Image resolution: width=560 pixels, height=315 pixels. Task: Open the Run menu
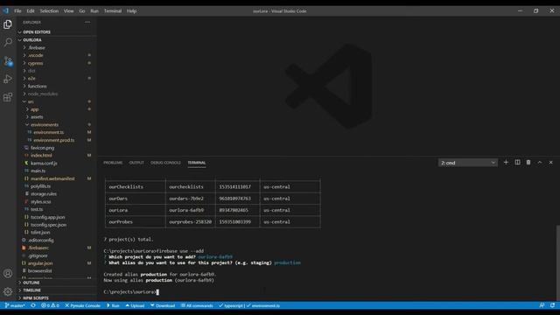[x=94, y=11]
